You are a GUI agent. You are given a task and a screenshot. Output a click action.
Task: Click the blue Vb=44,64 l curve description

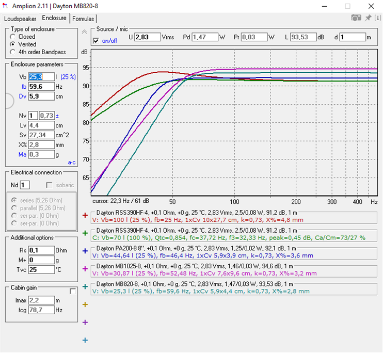[x=203, y=255]
